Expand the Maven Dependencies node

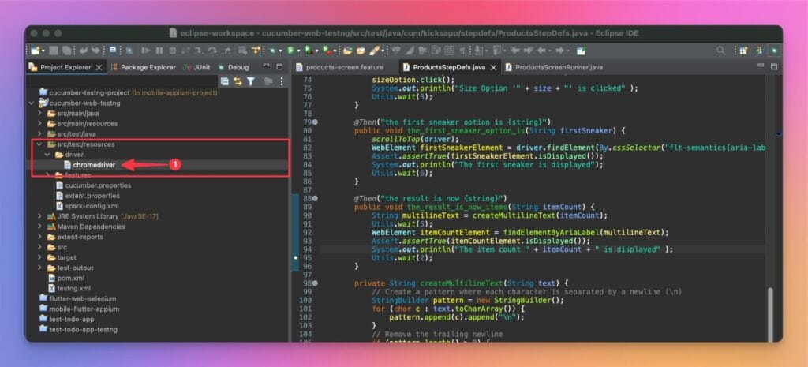tap(39, 227)
